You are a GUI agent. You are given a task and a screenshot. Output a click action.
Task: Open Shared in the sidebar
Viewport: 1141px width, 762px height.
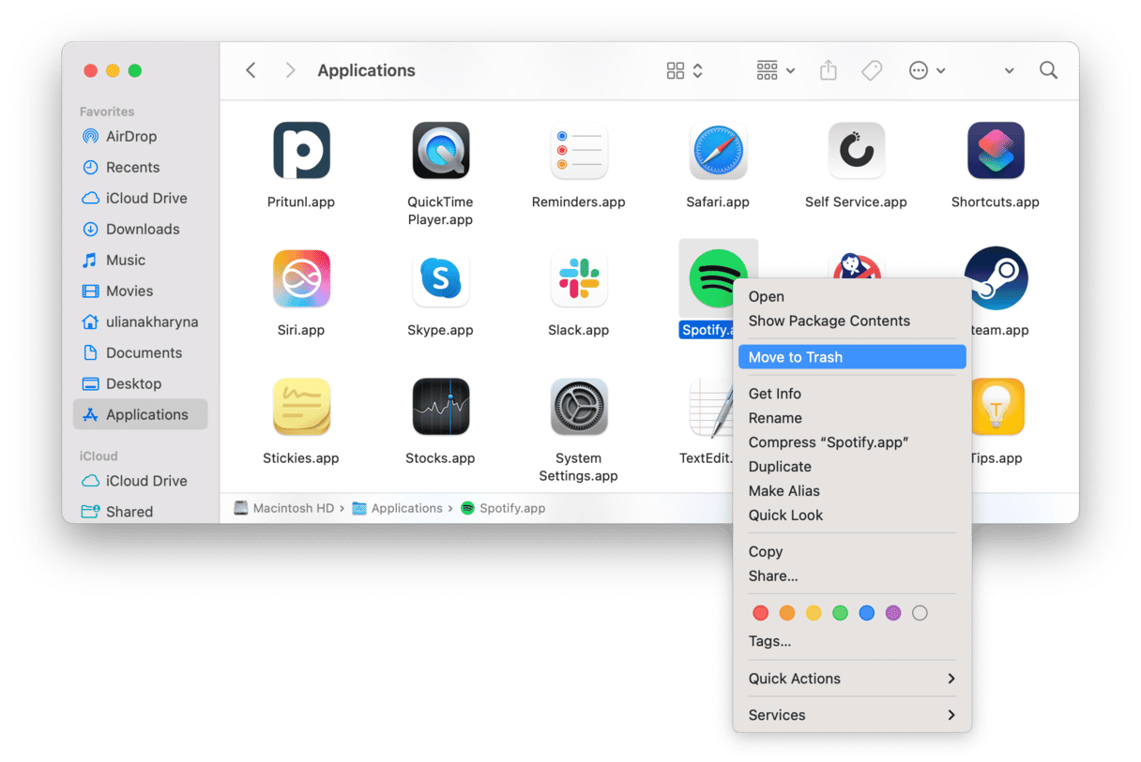tap(140, 512)
